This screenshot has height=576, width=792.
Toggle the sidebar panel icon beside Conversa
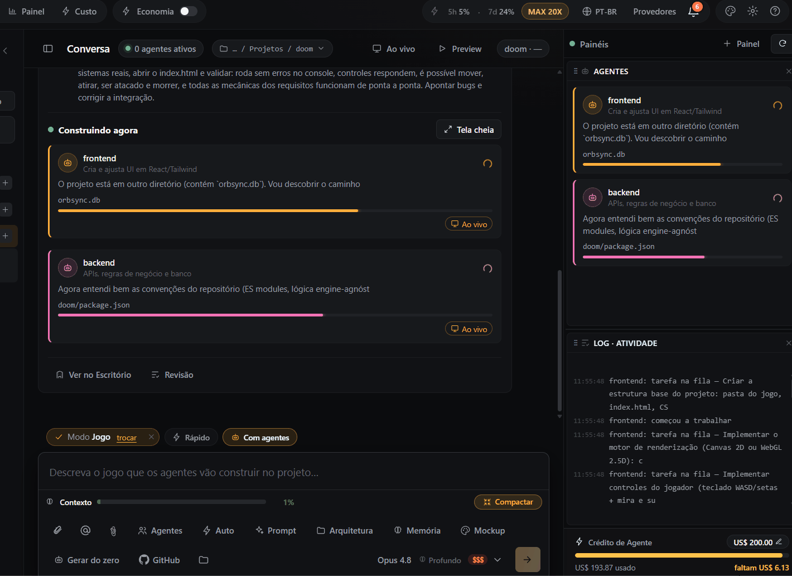click(x=48, y=49)
